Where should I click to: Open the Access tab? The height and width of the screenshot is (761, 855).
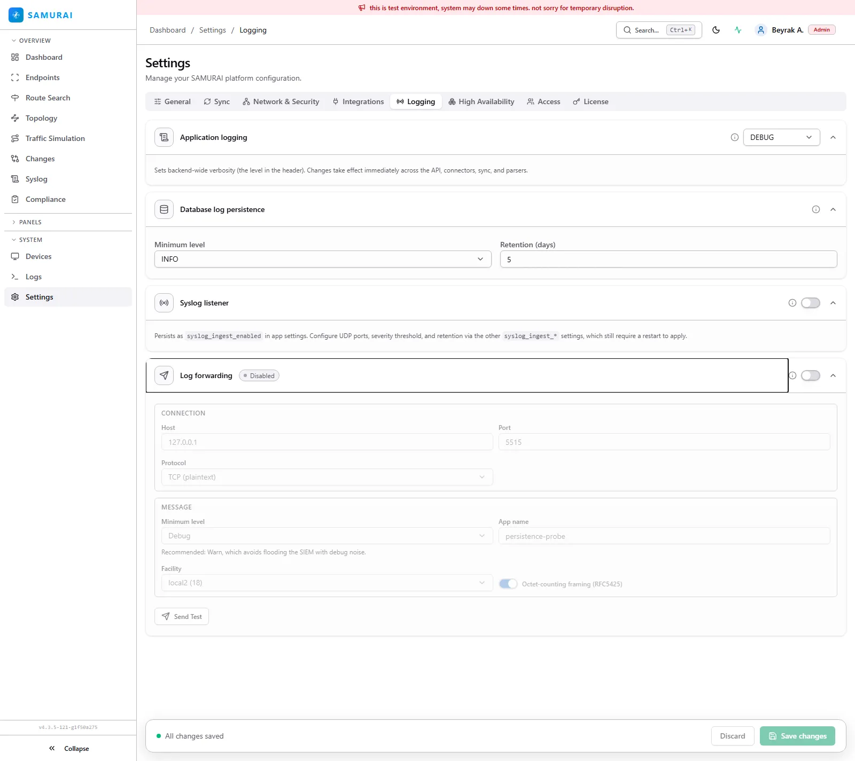pos(543,101)
